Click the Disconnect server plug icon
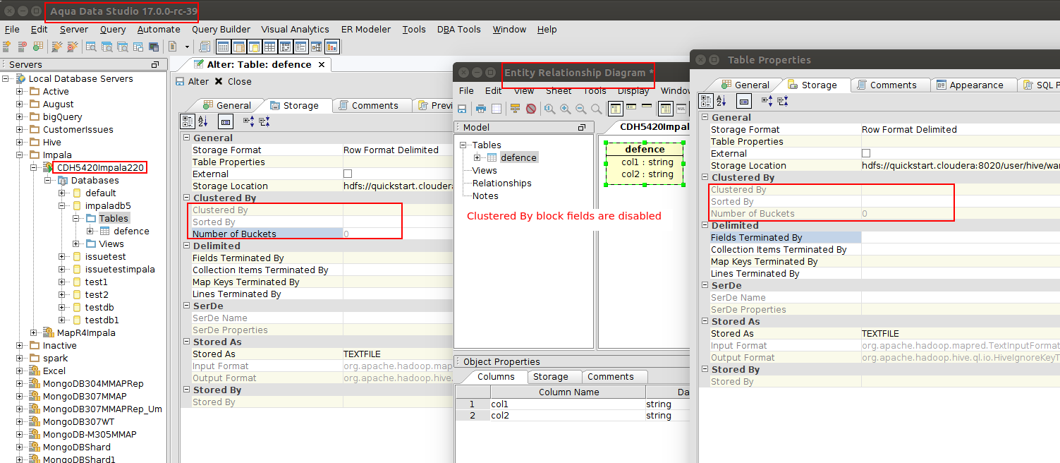The height and width of the screenshot is (463, 1060). 72,47
